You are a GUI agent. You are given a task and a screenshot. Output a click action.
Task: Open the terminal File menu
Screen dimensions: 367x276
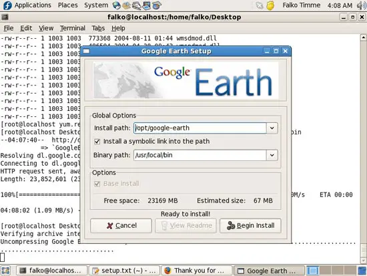[x=9, y=28]
